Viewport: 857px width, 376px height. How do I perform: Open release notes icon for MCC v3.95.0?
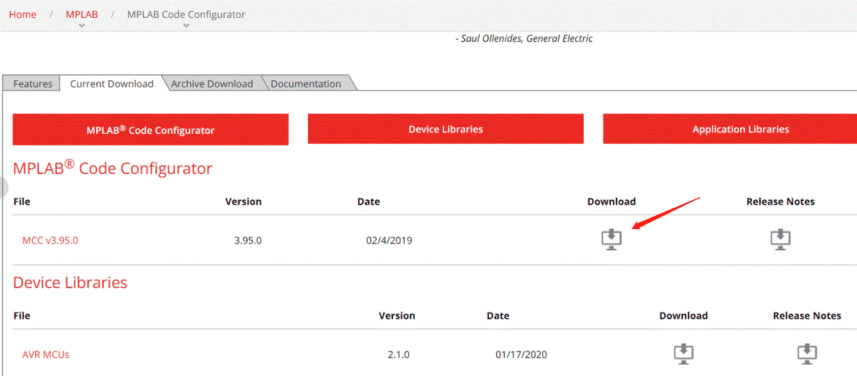click(780, 239)
